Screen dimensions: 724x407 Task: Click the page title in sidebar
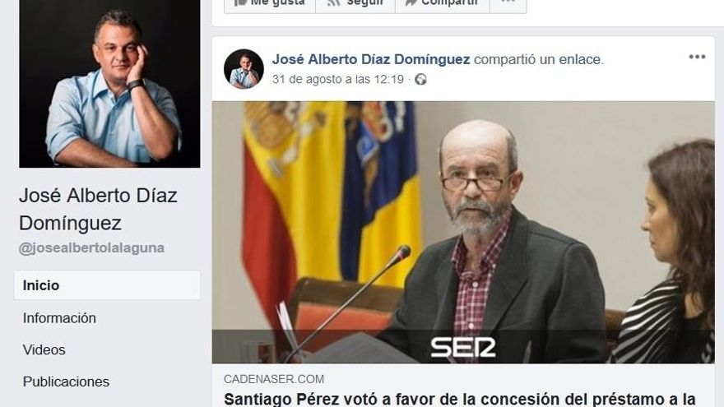pos(98,209)
